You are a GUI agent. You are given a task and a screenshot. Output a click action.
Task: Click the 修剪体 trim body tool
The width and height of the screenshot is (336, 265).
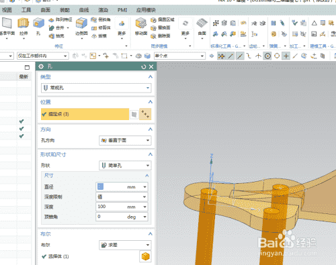tap(101, 28)
